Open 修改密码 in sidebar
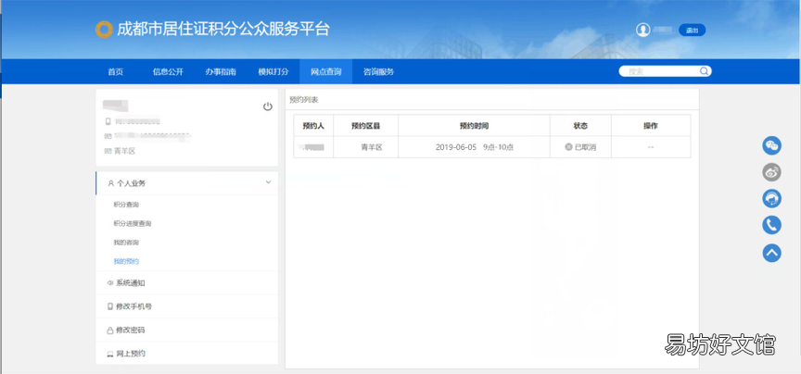The width and height of the screenshot is (801, 374). point(131,330)
